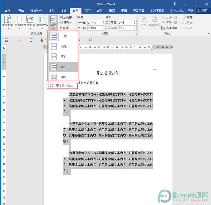
Task: Open the 文件 File tab
Action: click(x=7, y=11)
